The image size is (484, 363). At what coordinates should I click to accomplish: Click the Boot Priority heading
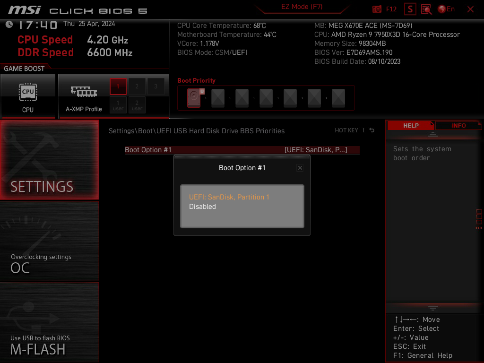coord(196,80)
